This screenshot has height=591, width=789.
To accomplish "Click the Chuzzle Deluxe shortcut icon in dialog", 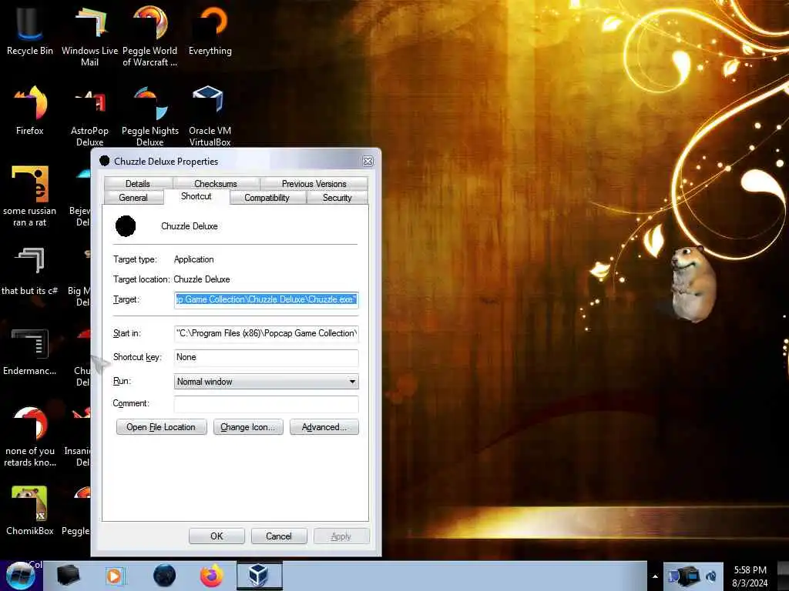I will [x=126, y=226].
